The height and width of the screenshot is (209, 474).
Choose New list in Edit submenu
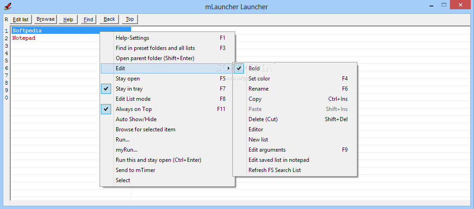[295, 140]
